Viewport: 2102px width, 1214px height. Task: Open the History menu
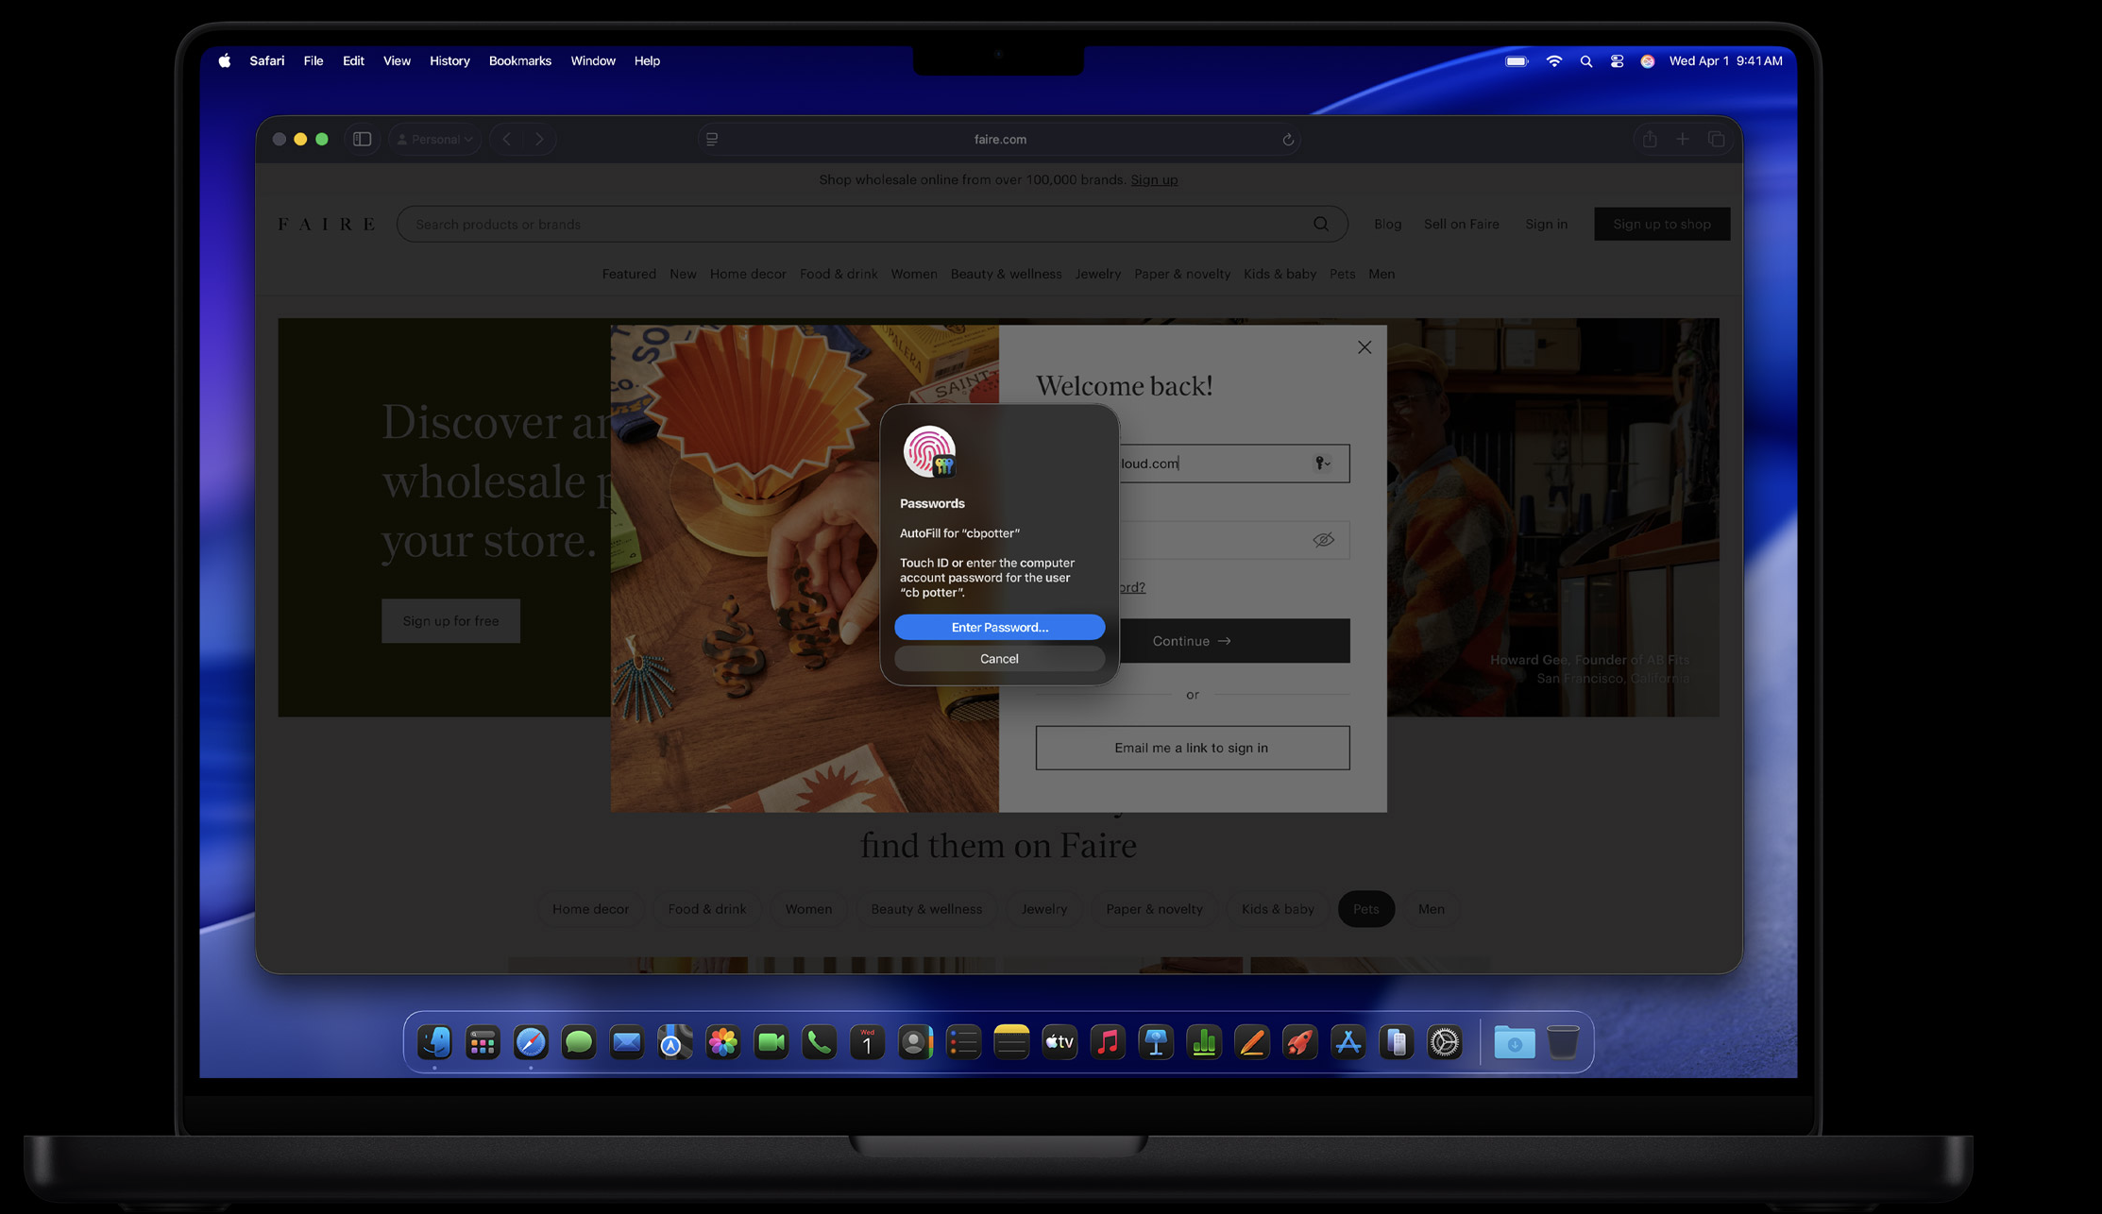[449, 60]
